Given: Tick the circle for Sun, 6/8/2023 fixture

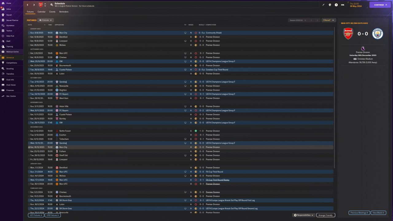Looking at the screenshot, I should click(x=29, y=33).
